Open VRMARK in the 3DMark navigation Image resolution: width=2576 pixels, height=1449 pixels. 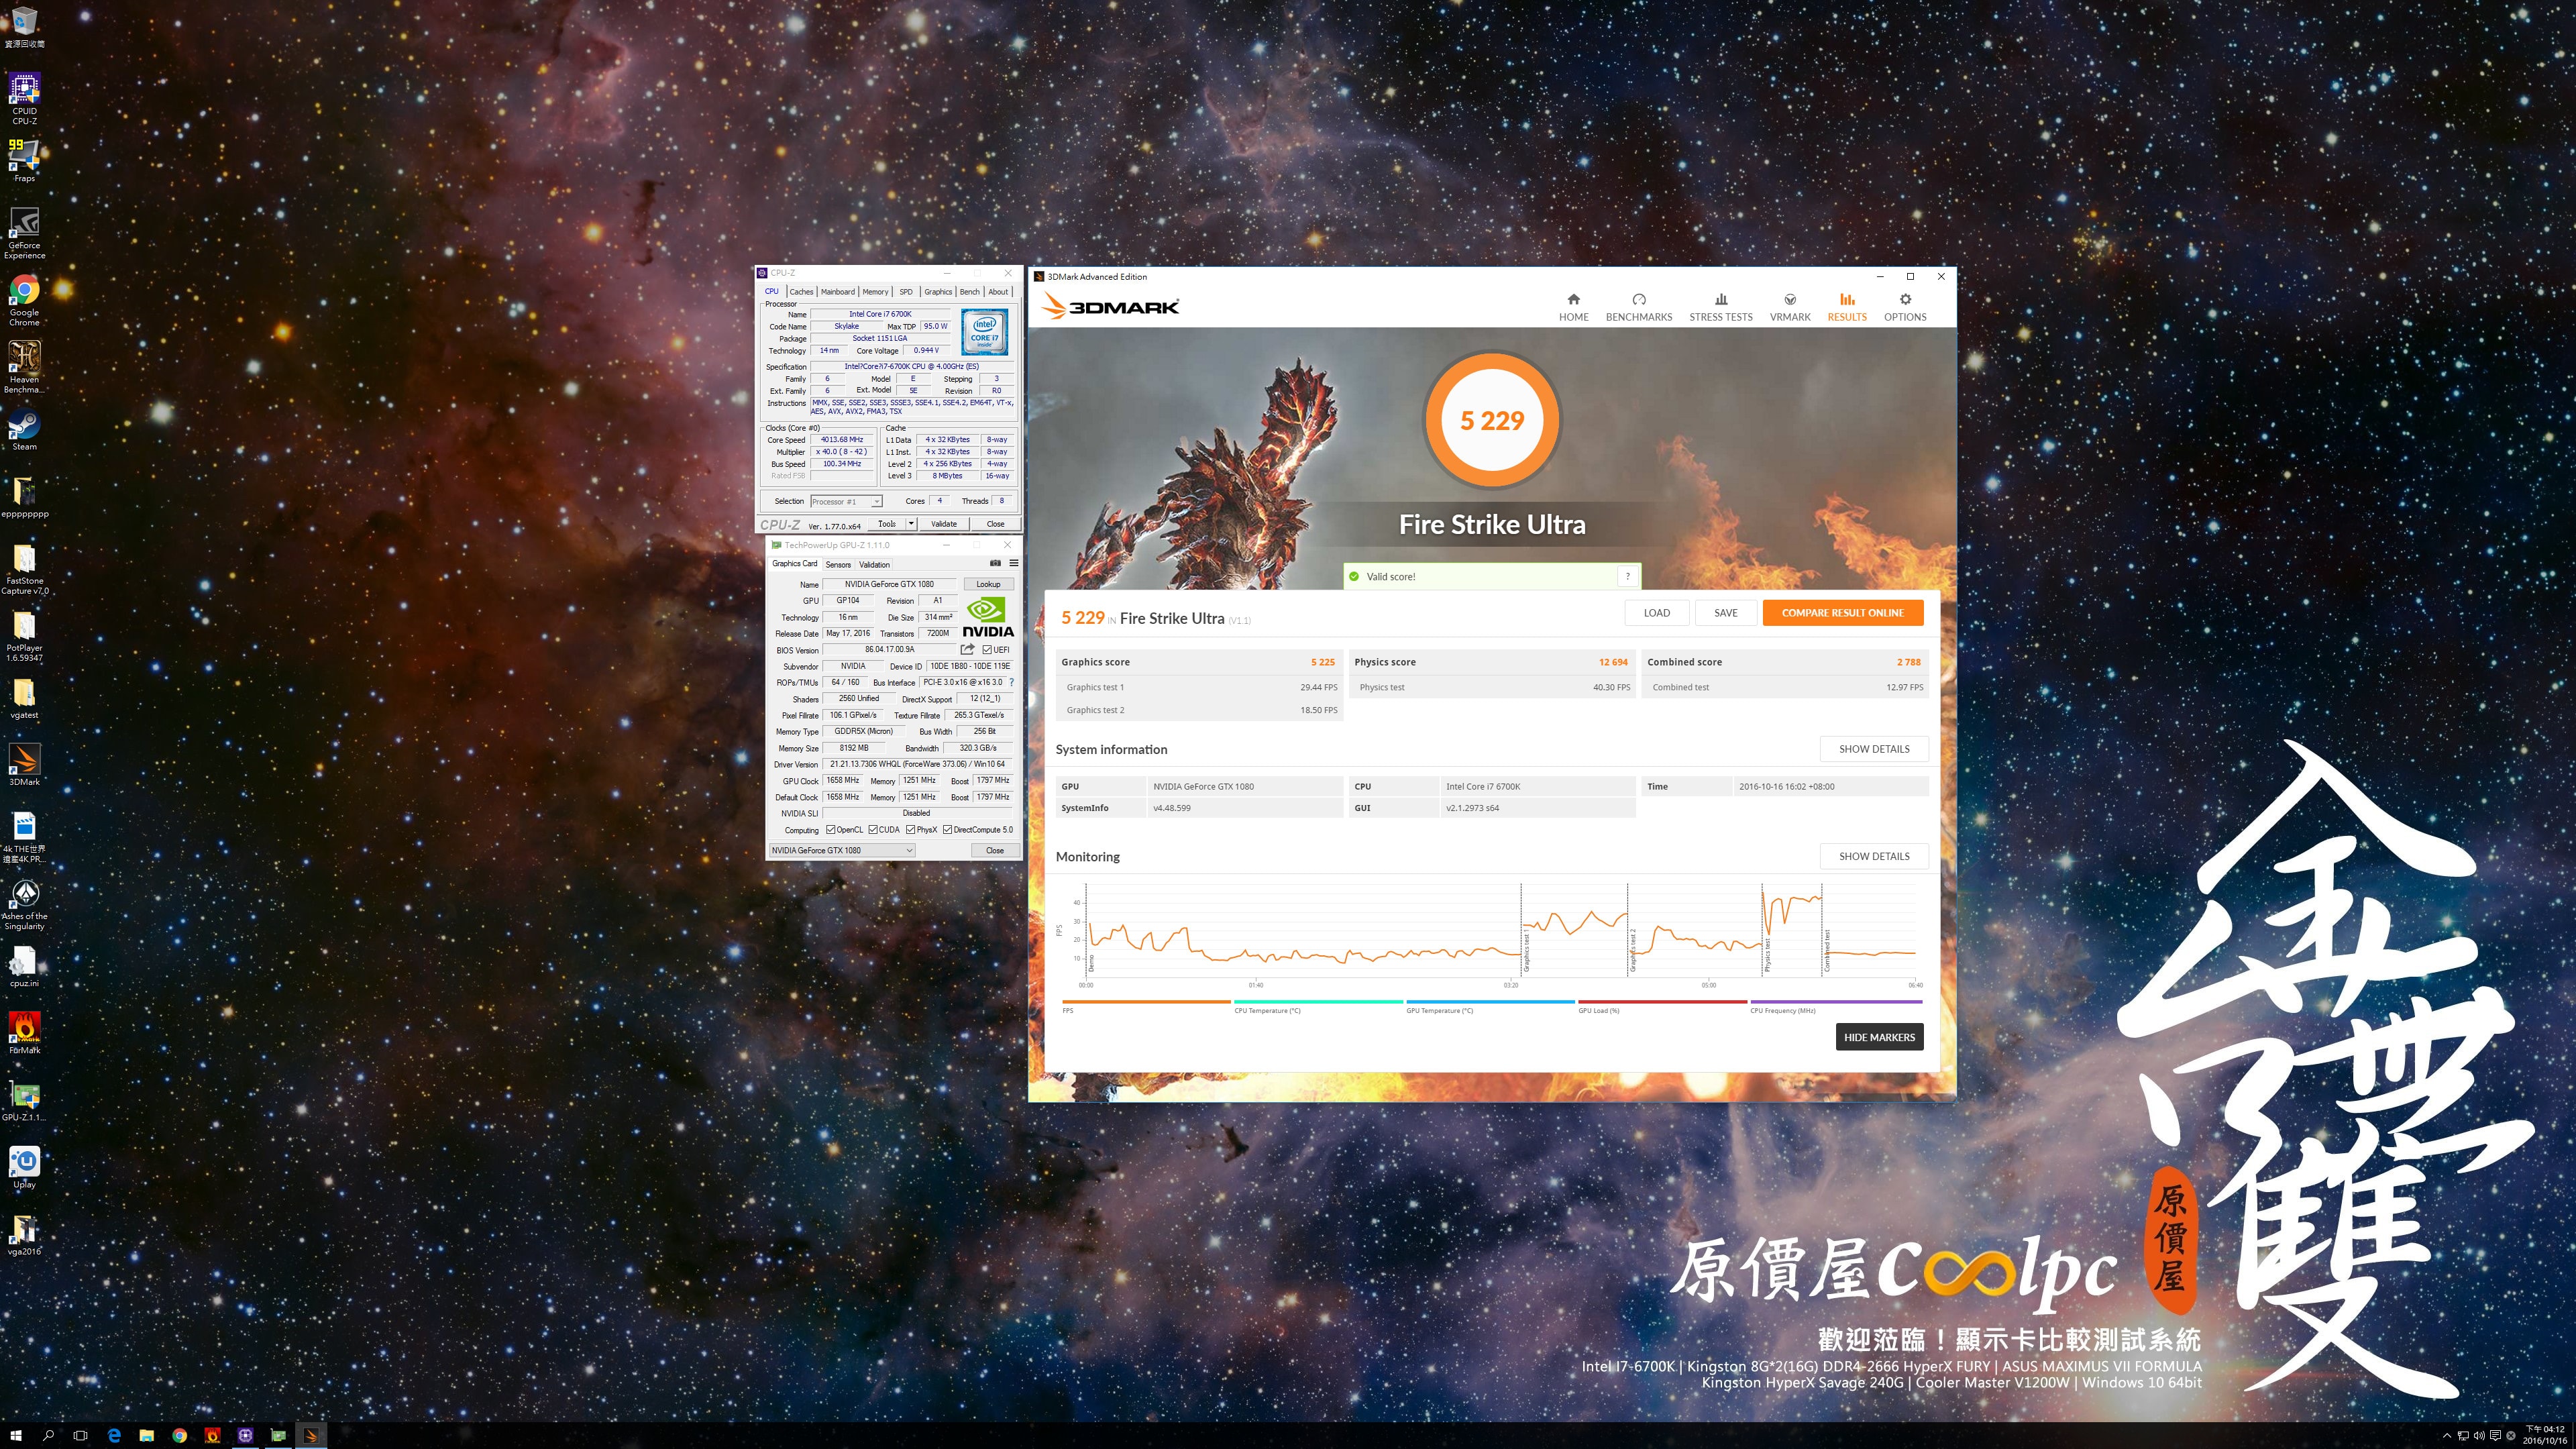click(1789, 307)
